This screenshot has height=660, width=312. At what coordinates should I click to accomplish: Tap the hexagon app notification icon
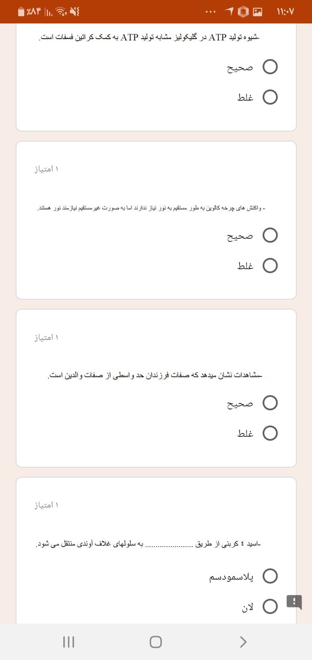(244, 12)
